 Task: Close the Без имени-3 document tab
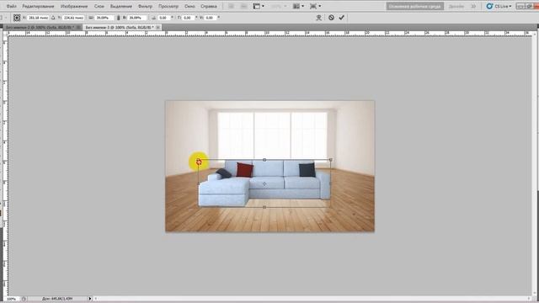pos(158,27)
